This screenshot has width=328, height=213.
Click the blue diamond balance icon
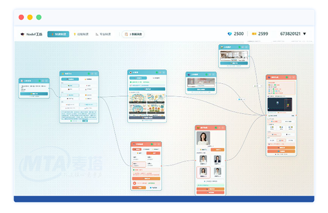pyautogui.click(x=230, y=34)
